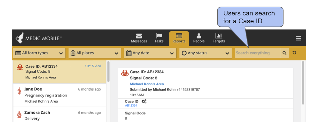Click Jane Doe's 6 months ago timestamp
The height and width of the screenshot is (122, 310).
point(89,89)
